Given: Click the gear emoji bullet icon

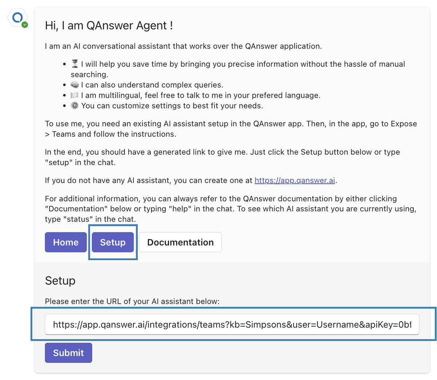Looking at the screenshot, I should click(x=75, y=106).
